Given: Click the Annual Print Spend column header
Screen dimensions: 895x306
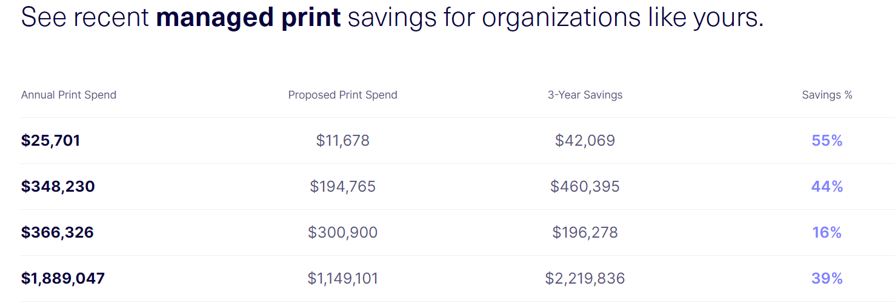Looking at the screenshot, I should tap(68, 95).
